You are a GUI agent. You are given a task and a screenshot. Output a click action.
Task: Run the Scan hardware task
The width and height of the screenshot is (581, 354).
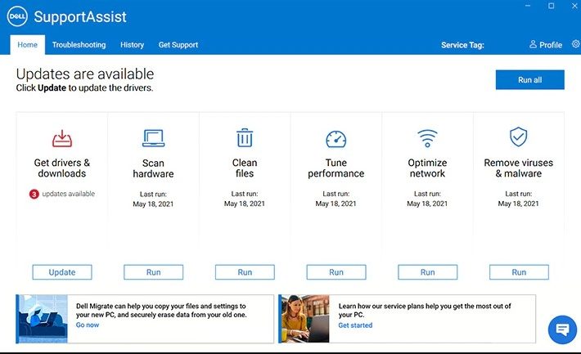153,272
